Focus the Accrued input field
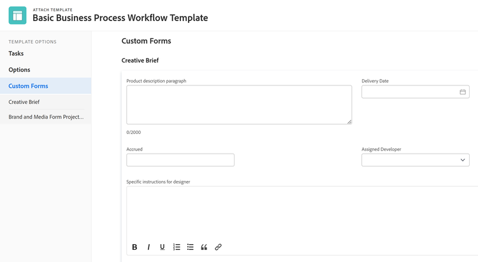Viewport: 478px width, 262px height. (180, 160)
